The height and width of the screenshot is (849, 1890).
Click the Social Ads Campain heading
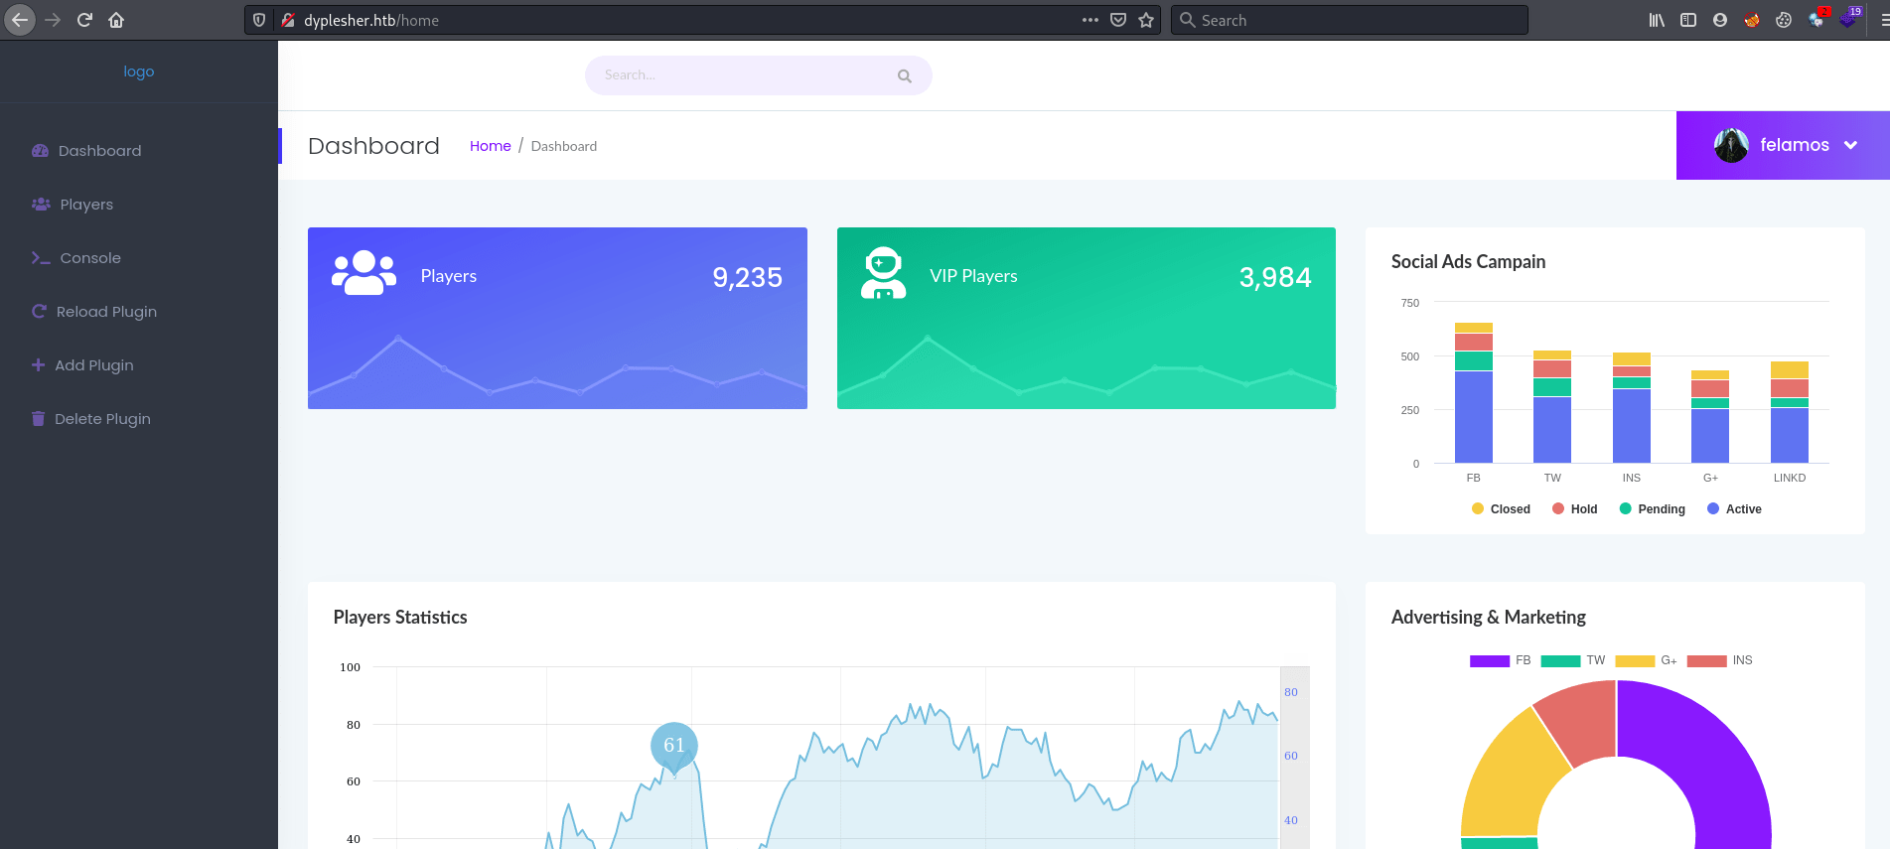[1468, 262]
